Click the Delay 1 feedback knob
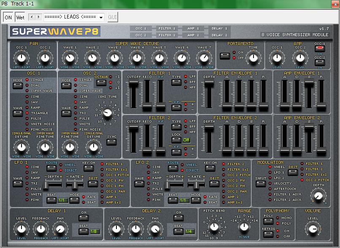340x248 pixels. coord(40,229)
